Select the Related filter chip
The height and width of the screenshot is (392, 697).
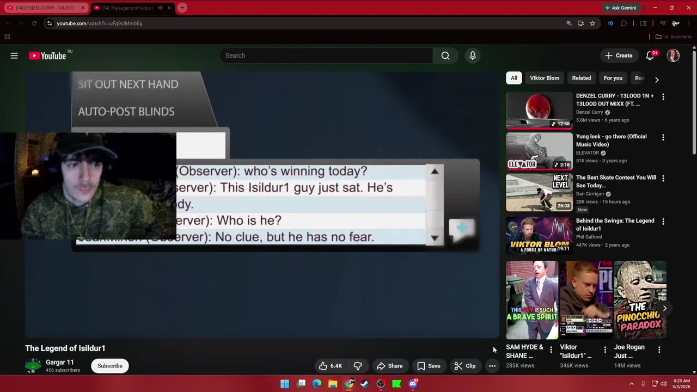(x=582, y=78)
